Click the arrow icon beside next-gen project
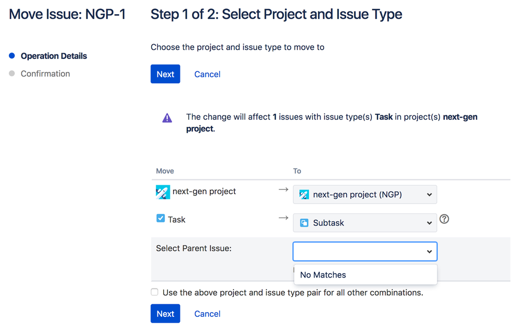Screen dimensions: 524x331 [283, 190]
